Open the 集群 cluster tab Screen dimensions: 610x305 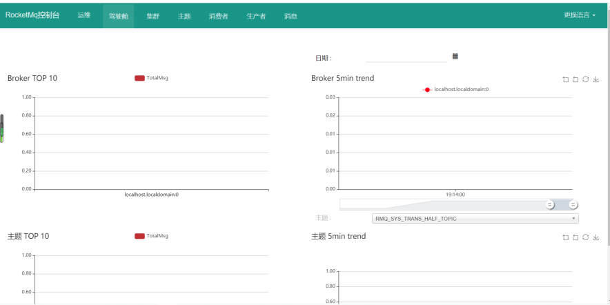(x=153, y=17)
